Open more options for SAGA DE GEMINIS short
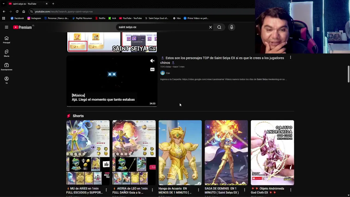This screenshot has width=350, height=197. coord(245,190)
